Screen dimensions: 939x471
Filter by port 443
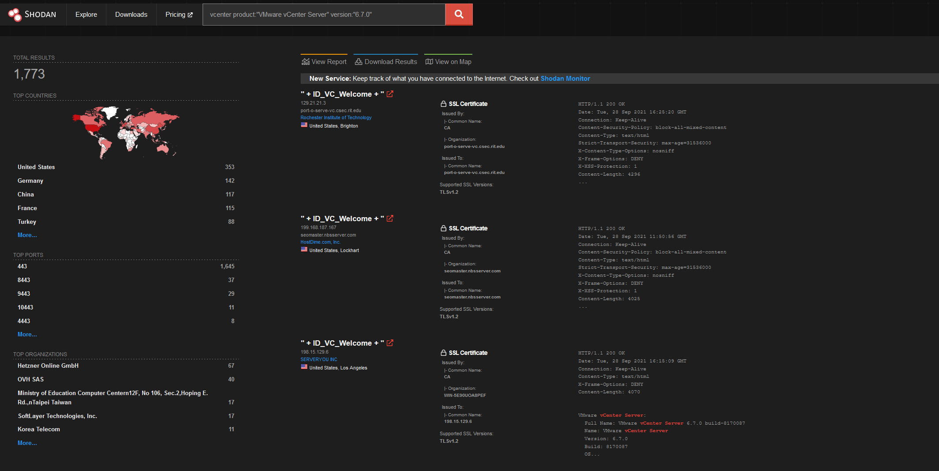pyautogui.click(x=126, y=266)
